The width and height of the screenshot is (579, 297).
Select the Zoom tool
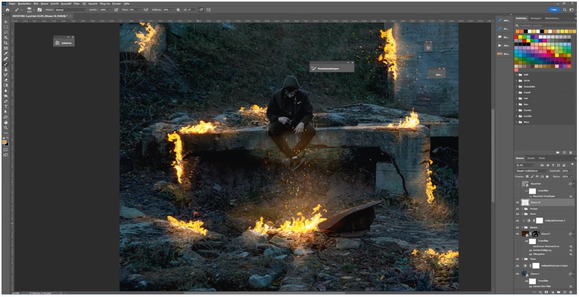click(x=6, y=127)
